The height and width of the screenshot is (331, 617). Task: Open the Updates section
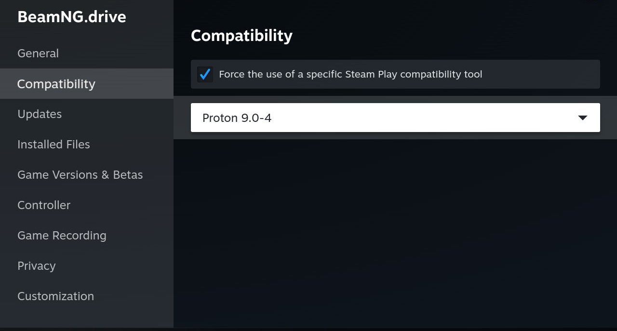point(40,114)
